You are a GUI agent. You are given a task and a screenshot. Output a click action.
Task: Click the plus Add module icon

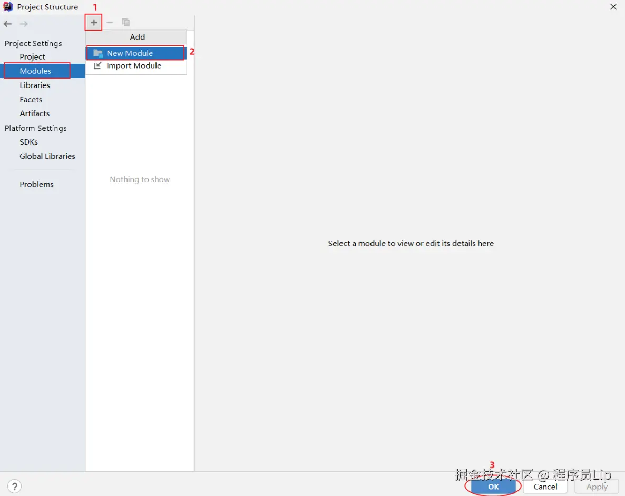pos(94,23)
